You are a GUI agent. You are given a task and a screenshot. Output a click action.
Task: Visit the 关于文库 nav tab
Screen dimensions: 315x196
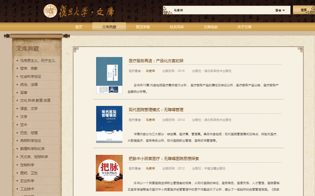(x=244, y=27)
